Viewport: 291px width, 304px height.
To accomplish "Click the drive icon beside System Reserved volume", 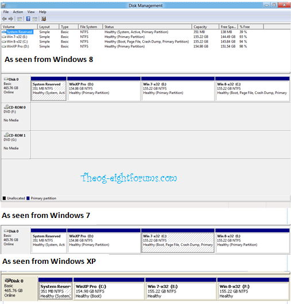I will pyautogui.click(x=4, y=32).
